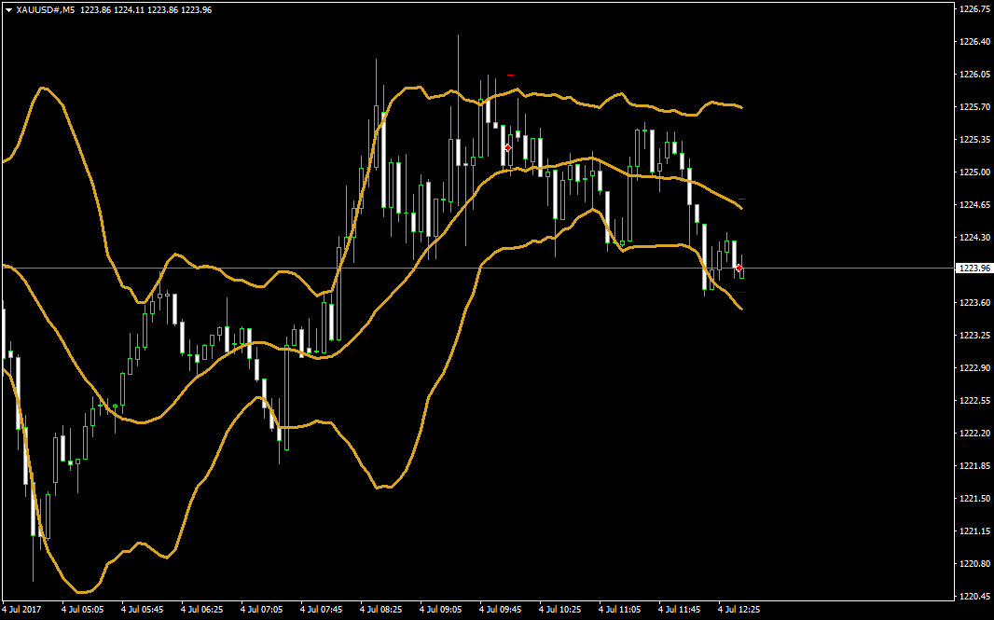Click the 1226.75 price scale label
The image size is (994, 620).
(x=974, y=8)
